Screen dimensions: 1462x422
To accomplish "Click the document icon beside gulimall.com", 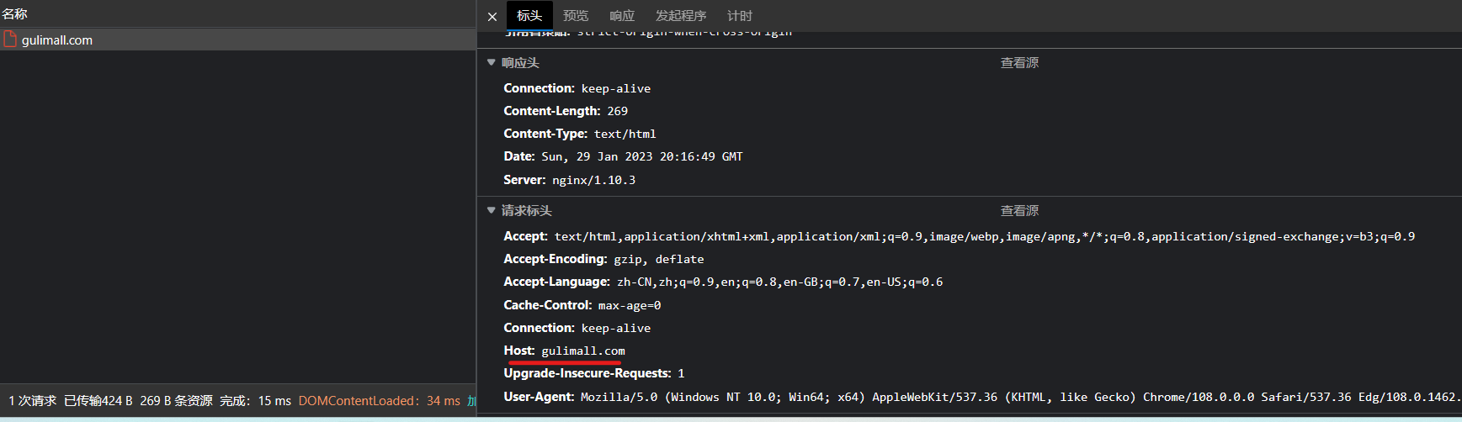I will [10, 40].
